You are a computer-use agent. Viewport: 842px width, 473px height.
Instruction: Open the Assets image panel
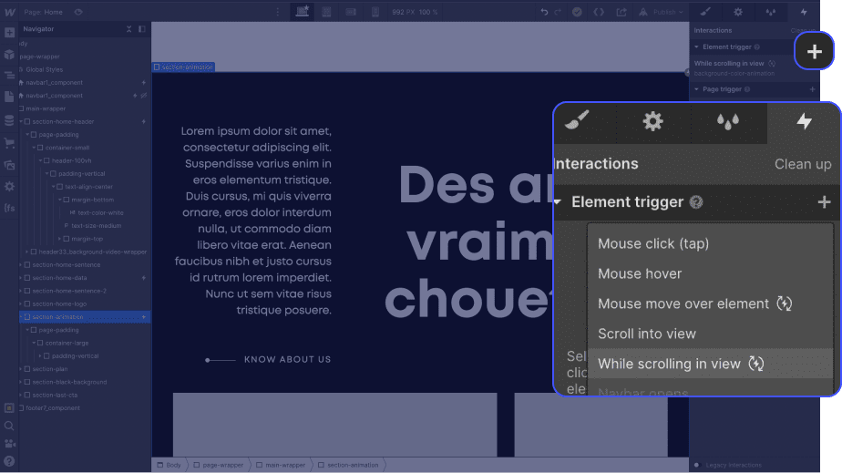point(9,165)
